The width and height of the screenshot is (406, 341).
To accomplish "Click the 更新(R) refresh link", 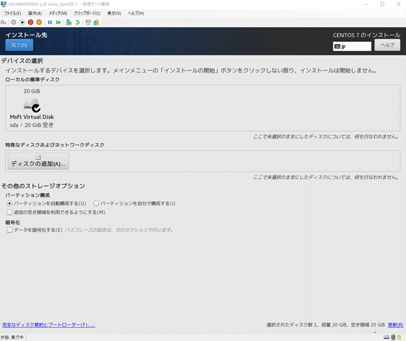I will (x=395, y=325).
